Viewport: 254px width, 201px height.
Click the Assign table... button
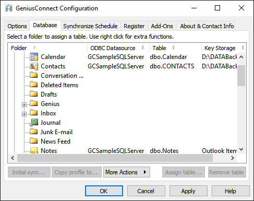click(184, 172)
